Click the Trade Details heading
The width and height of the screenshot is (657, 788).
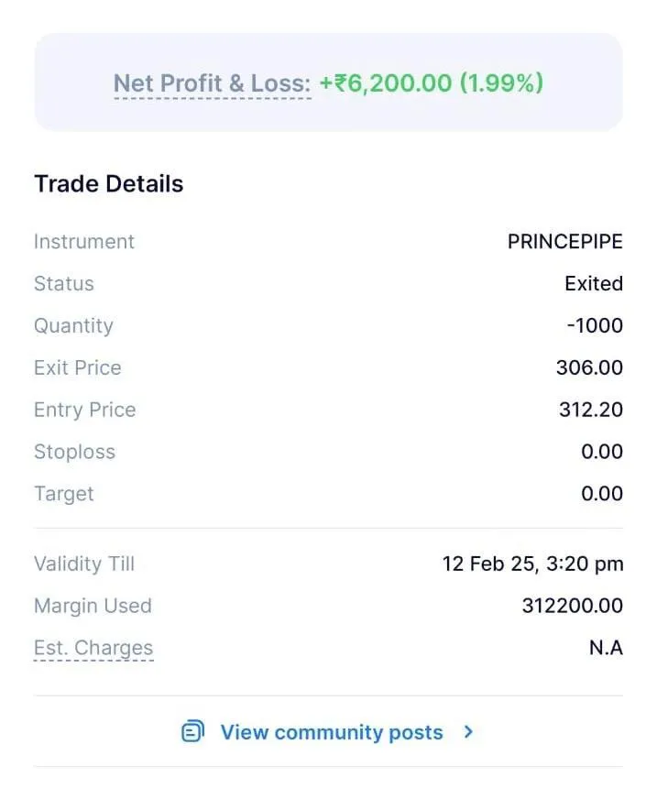108,183
